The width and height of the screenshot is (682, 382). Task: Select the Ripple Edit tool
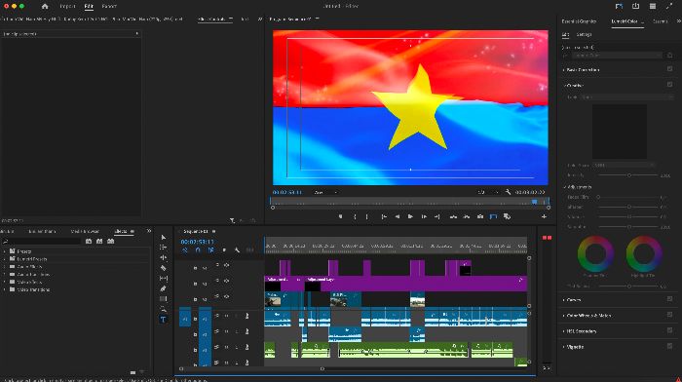(x=163, y=257)
